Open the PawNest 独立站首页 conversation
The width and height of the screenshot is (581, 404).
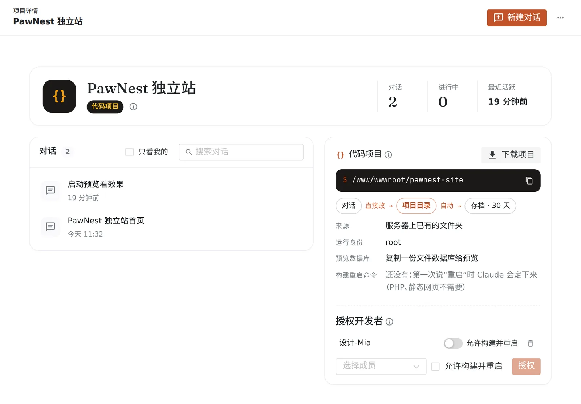[171, 227]
